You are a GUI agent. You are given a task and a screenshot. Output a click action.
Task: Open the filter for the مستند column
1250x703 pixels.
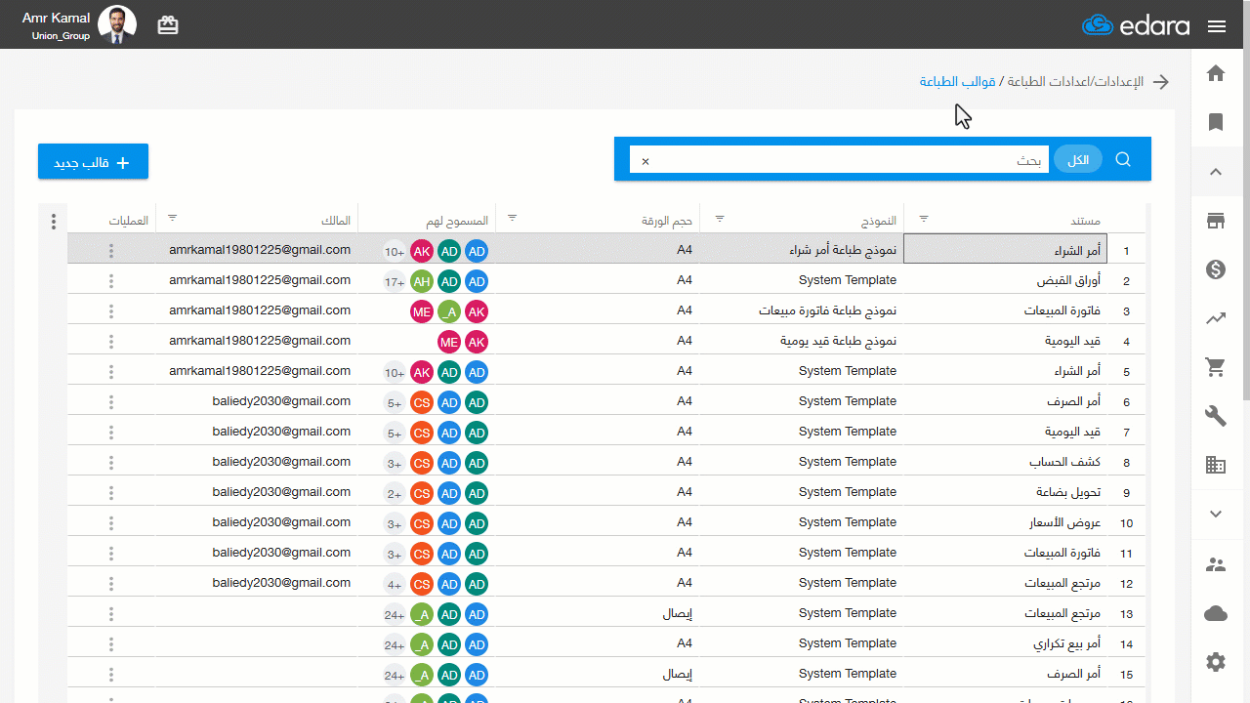[x=924, y=219]
